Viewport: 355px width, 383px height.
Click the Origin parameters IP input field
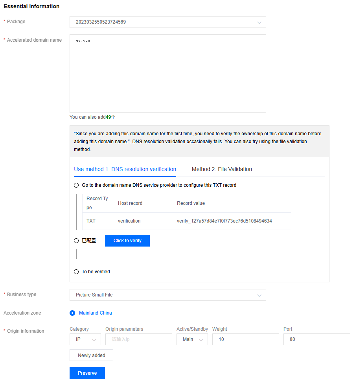[139, 339]
